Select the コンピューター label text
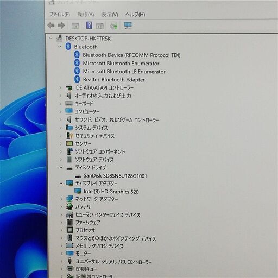Image resolution: width=278 pixels, height=278 pixels. coord(87,111)
